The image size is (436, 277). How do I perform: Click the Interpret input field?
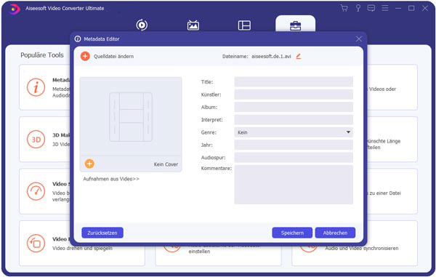pyautogui.click(x=294, y=120)
